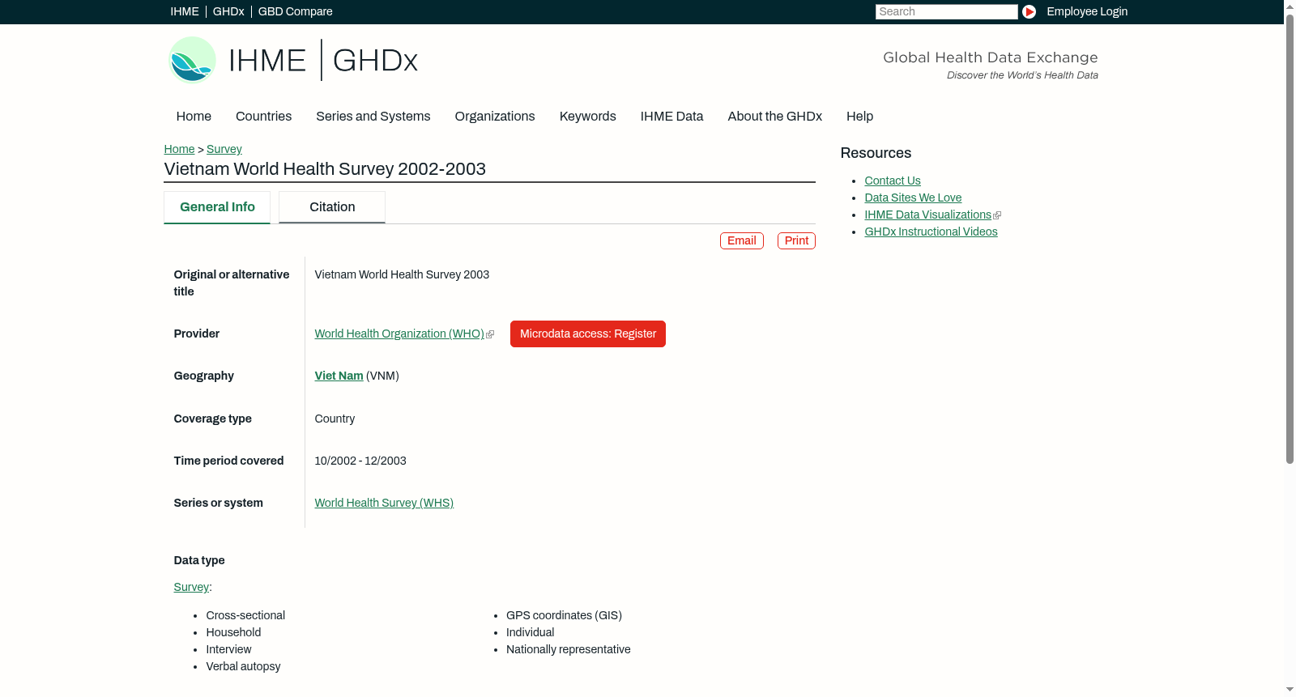The image size is (1296, 697).
Task: Open Data Sites We Love link
Action: tap(913, 198)
